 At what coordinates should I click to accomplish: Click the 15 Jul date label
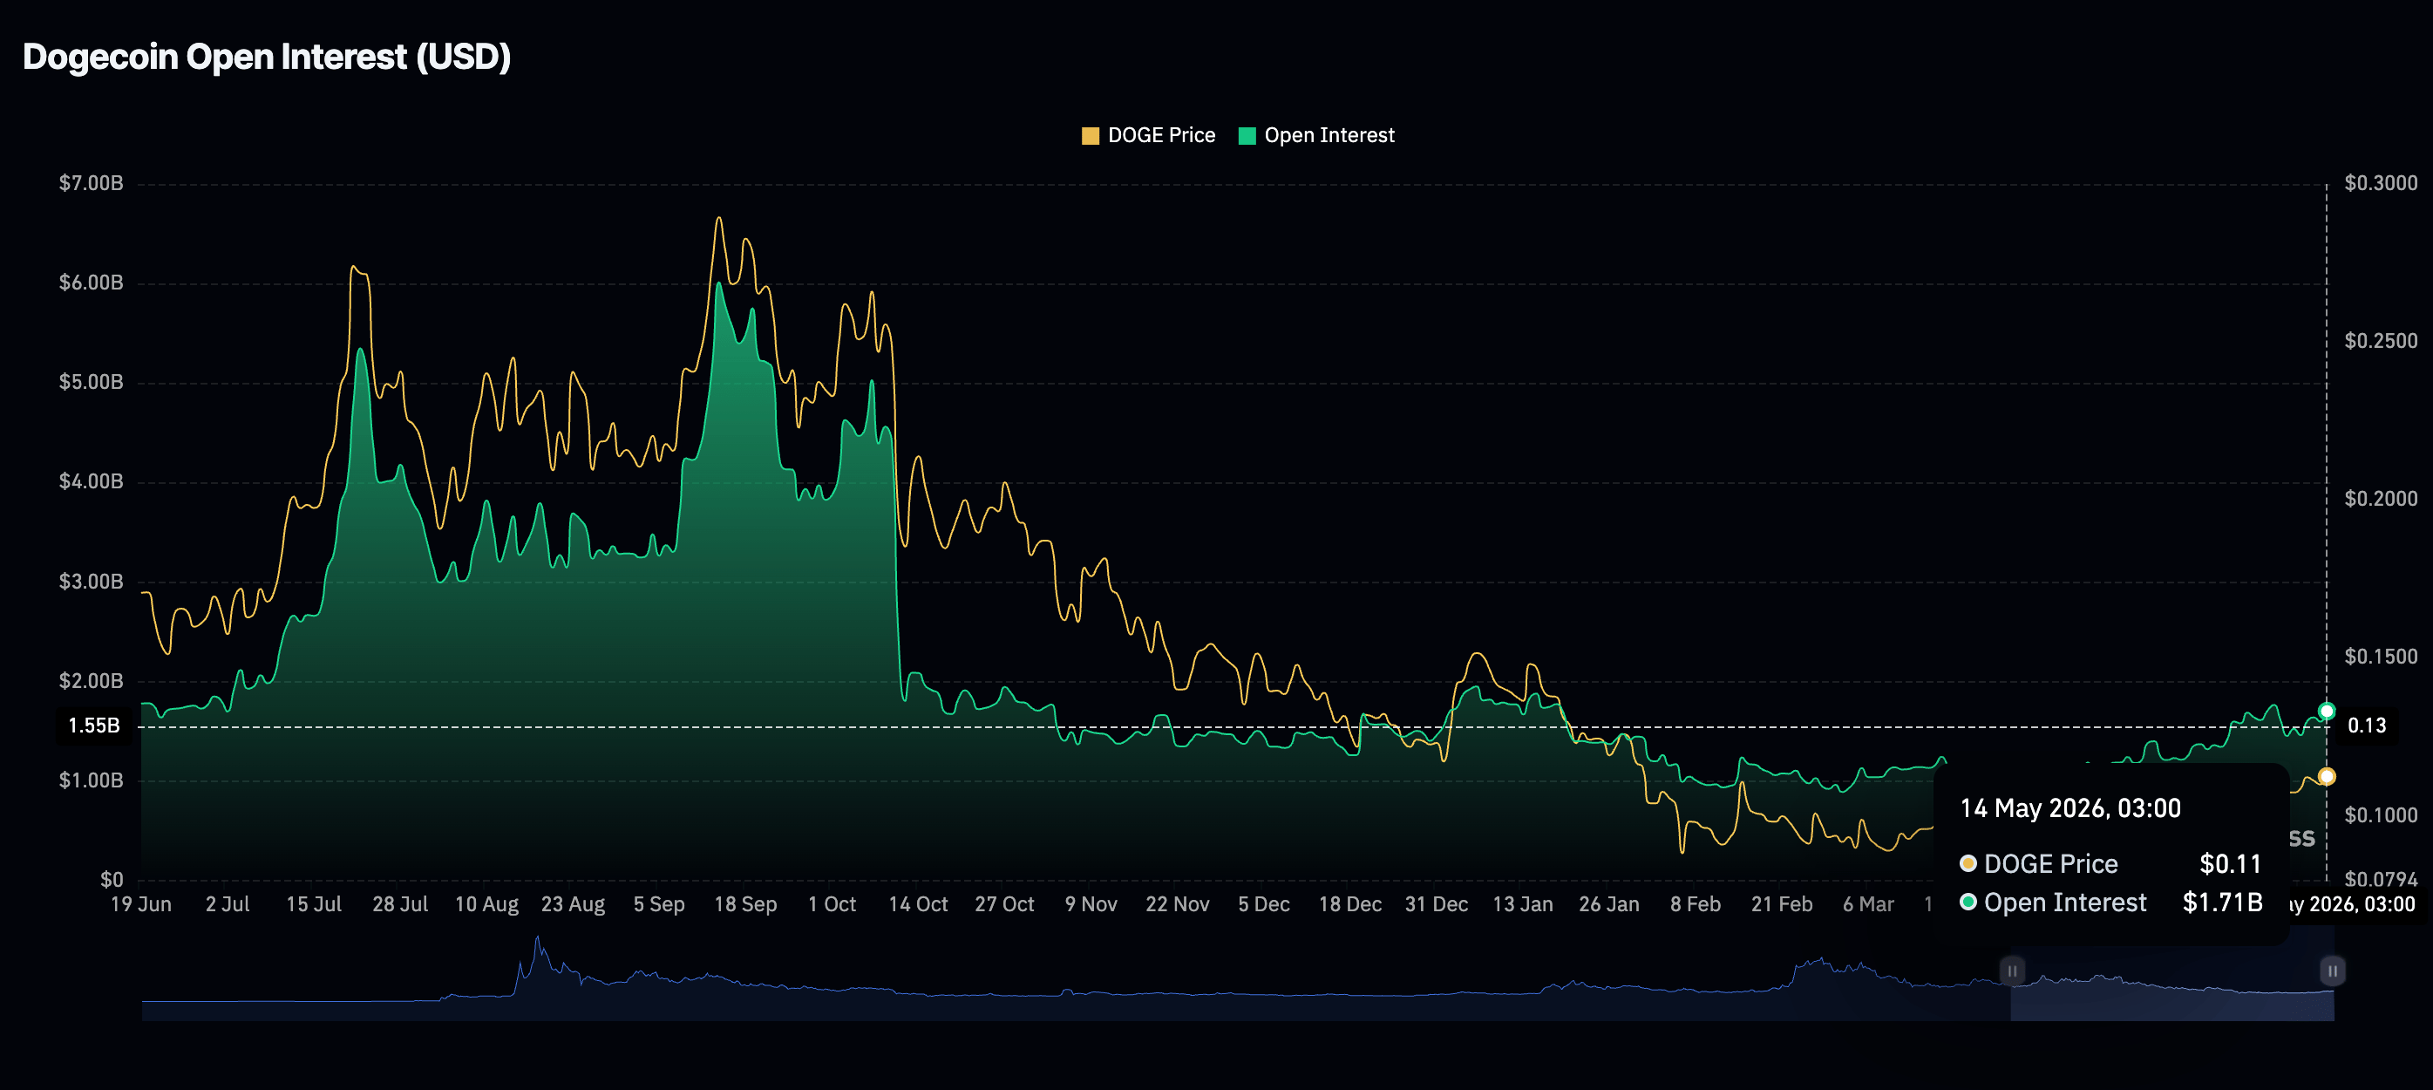314,904
